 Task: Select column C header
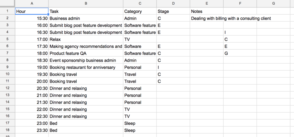[x=140, y=3]
